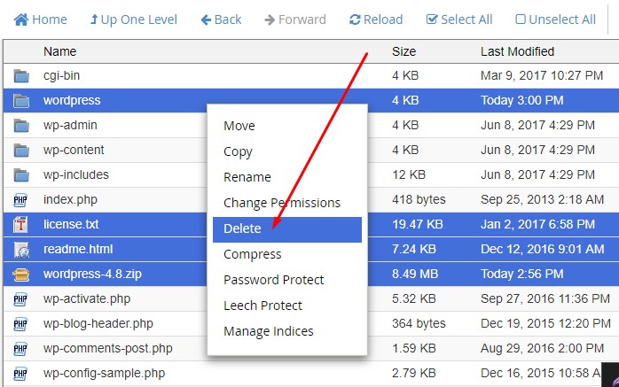Viewport: 619px width, 387px height.
Task: Click the wordpress-4.8.zip archive icon
Action: pos(21,275)
